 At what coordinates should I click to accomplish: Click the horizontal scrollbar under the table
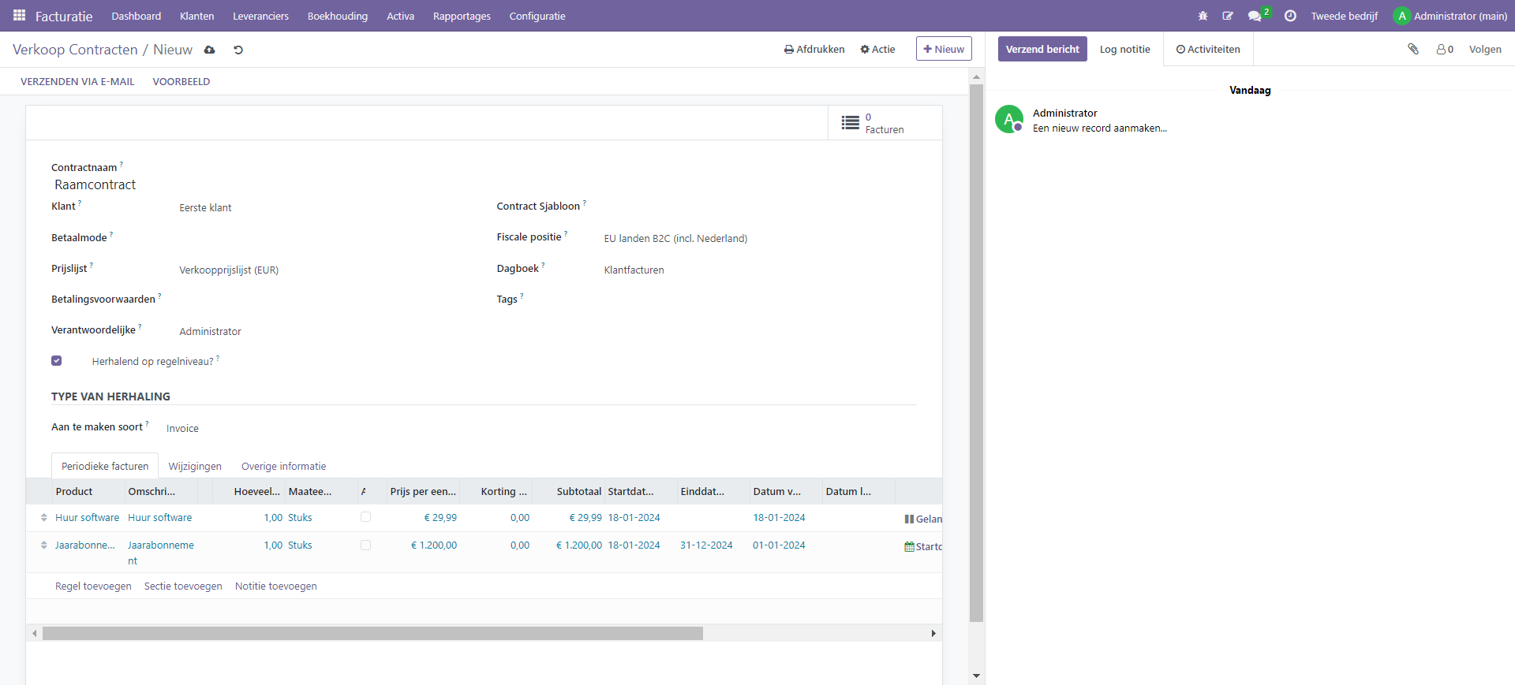pyautogui.click(x=372, y=633)
